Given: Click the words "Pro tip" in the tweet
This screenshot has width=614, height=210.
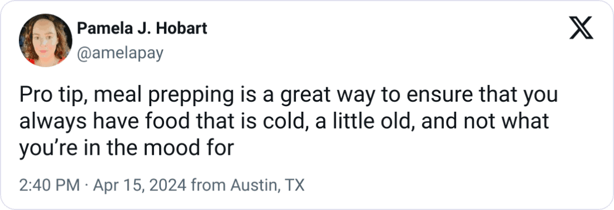Looking at the screenshot, I should [x=47, y=96].
